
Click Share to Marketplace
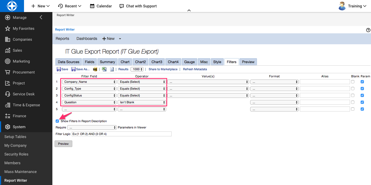click(x=163, y=69)
